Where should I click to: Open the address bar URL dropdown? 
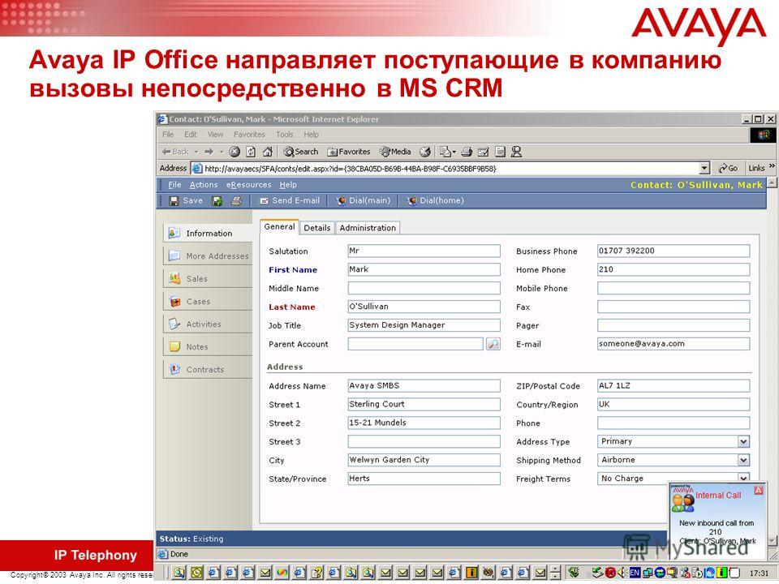pyautogui.click(x=704, y=169)
